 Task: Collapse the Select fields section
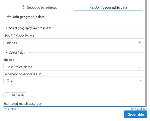point(6,53)
